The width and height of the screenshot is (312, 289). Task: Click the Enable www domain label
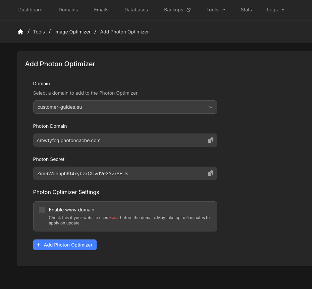click(71, 210)
